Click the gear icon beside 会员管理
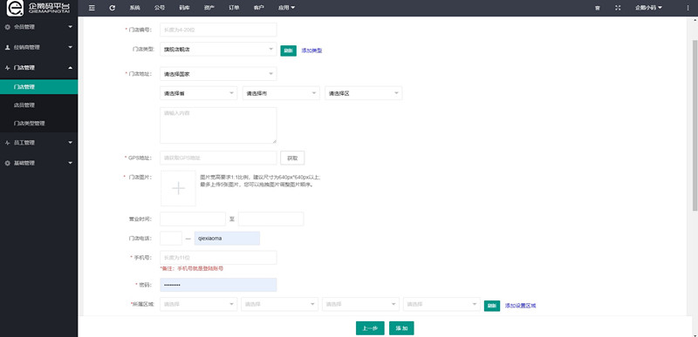Viewport: 698px width, 337px height. [x=7, y=27]
